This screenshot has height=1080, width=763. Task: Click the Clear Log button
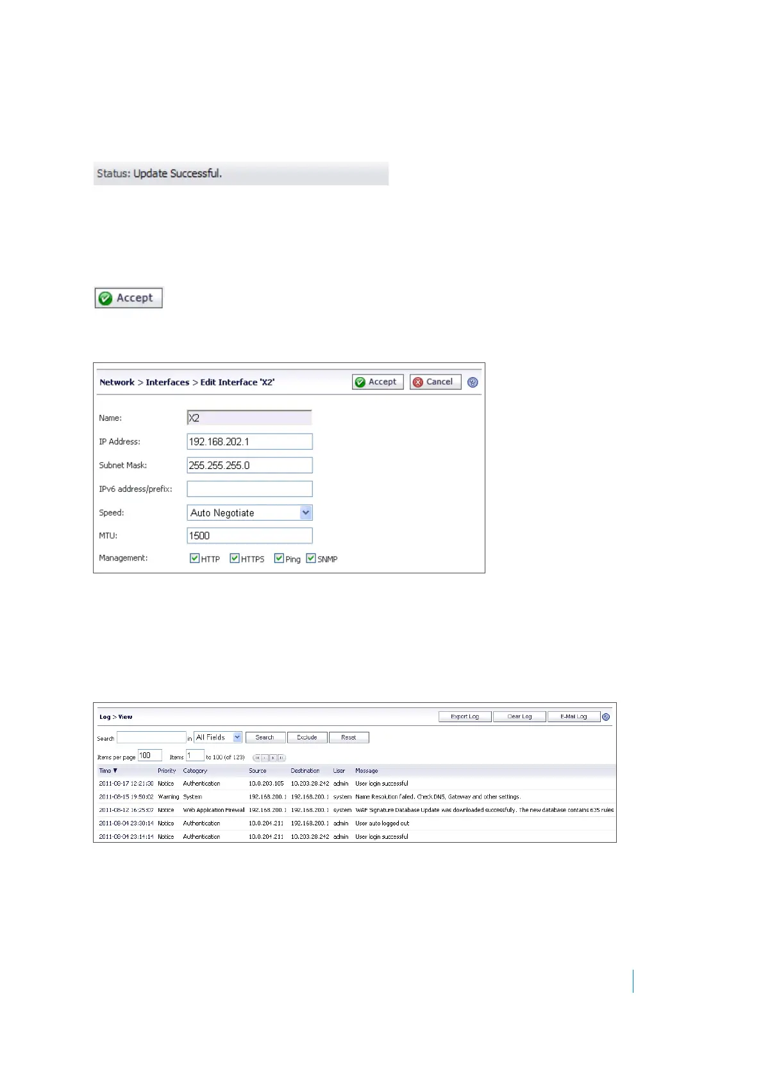pyautogui.click(x=520, y=716)
